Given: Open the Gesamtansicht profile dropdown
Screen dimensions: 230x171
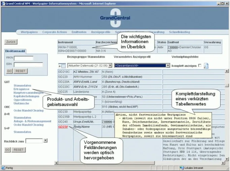Looking at the screenshot, I should tap(168, 66).
